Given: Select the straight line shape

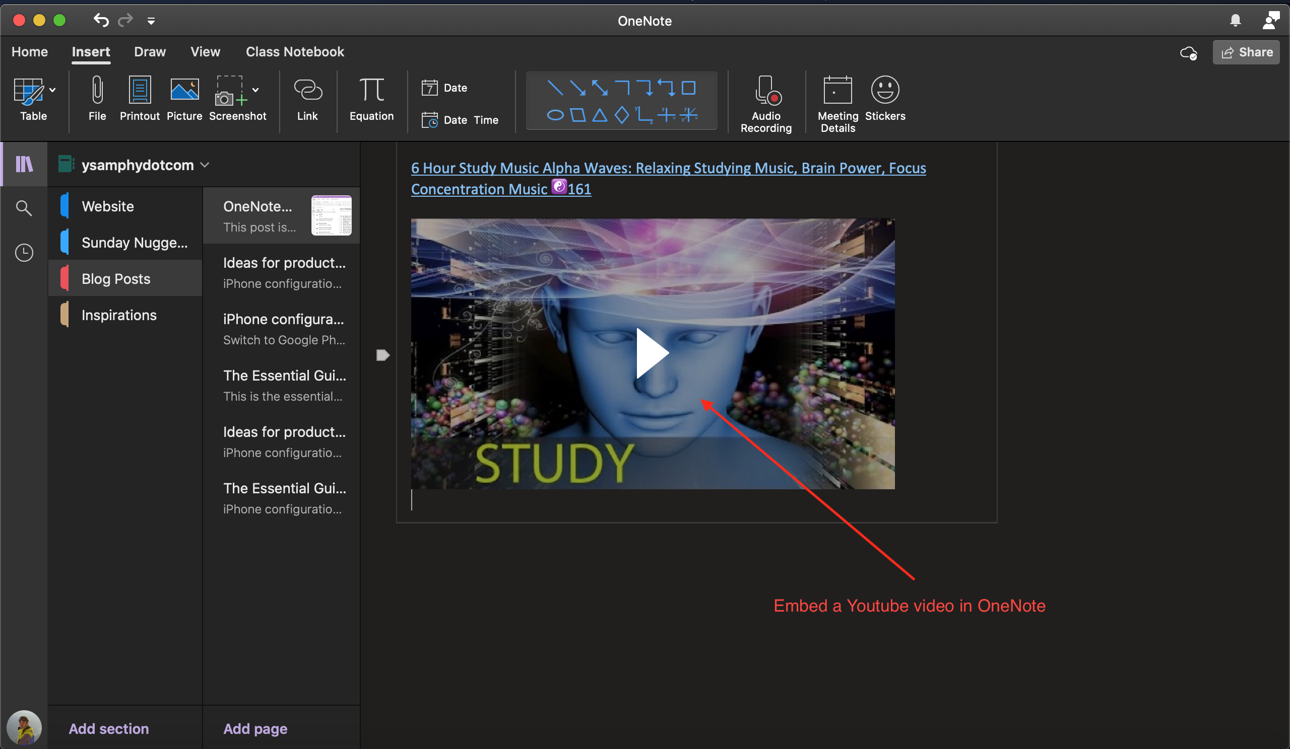Looking at the screenshot, I should point(555,88).
